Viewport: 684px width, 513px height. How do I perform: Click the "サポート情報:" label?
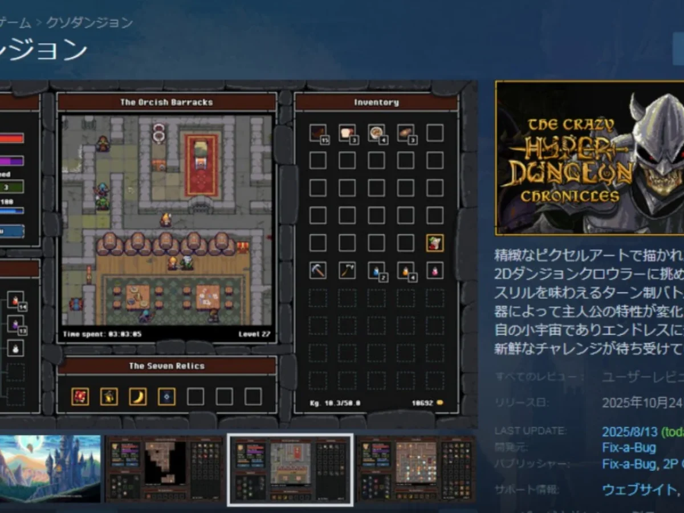coord(527,490)
